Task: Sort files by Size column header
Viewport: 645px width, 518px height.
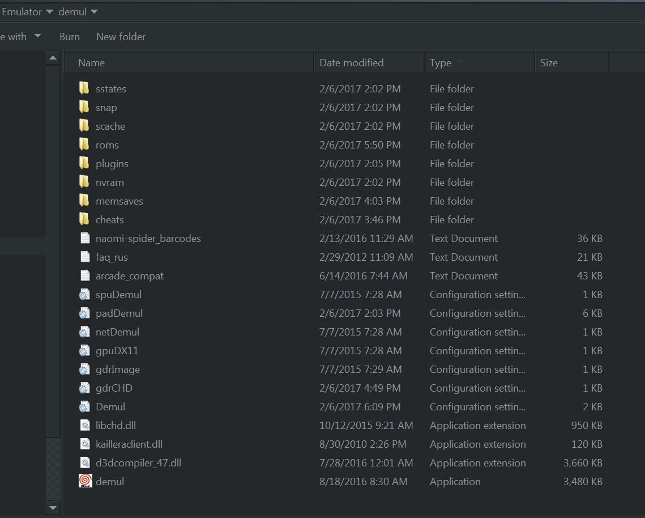Action: point(572,62)
